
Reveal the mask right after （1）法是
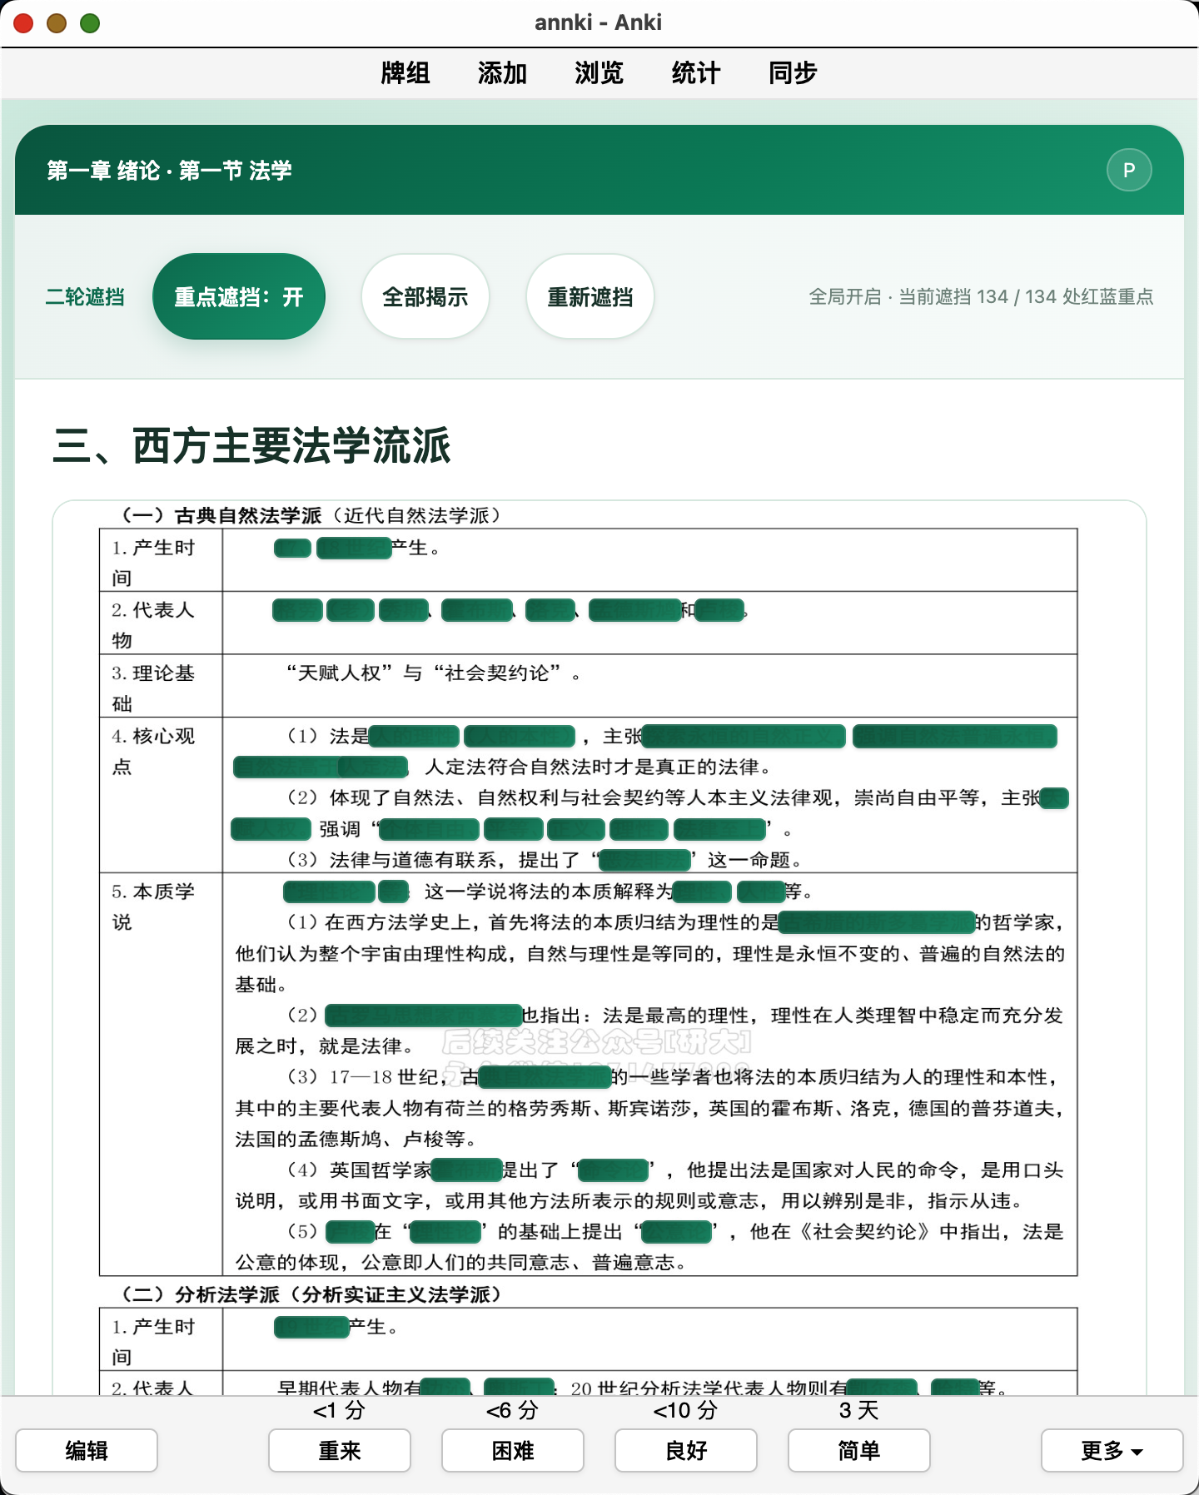coord(414,736)
